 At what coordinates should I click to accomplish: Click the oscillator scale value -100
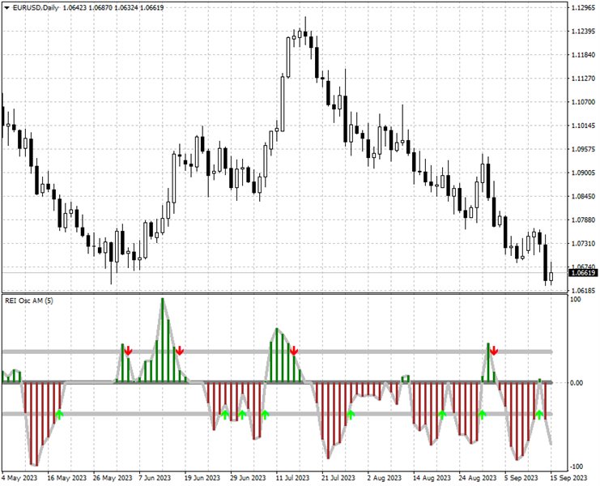(x=577, y=467)
